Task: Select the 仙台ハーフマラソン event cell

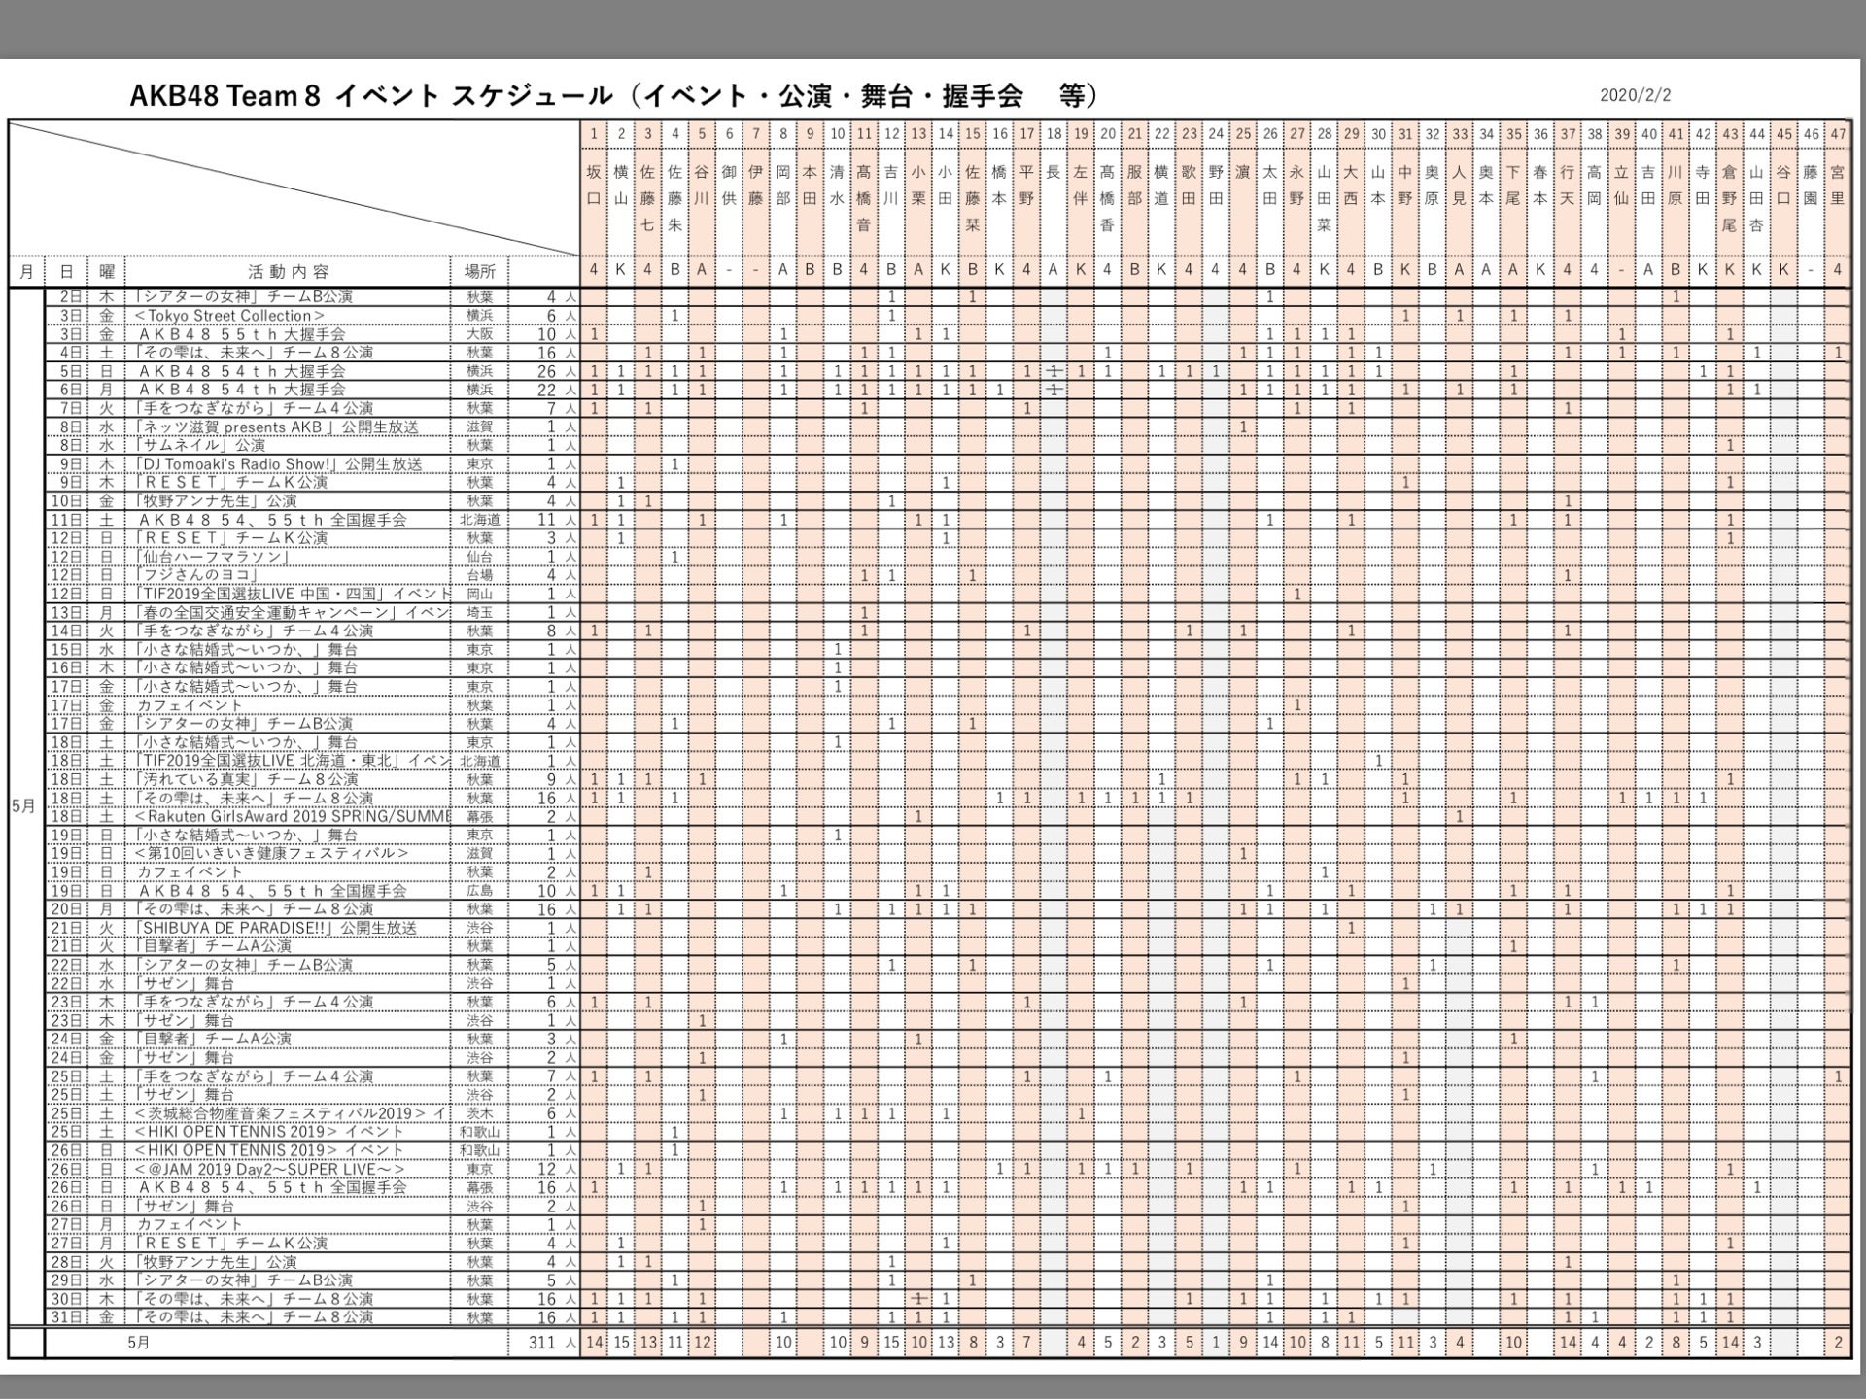Action: 214,557
